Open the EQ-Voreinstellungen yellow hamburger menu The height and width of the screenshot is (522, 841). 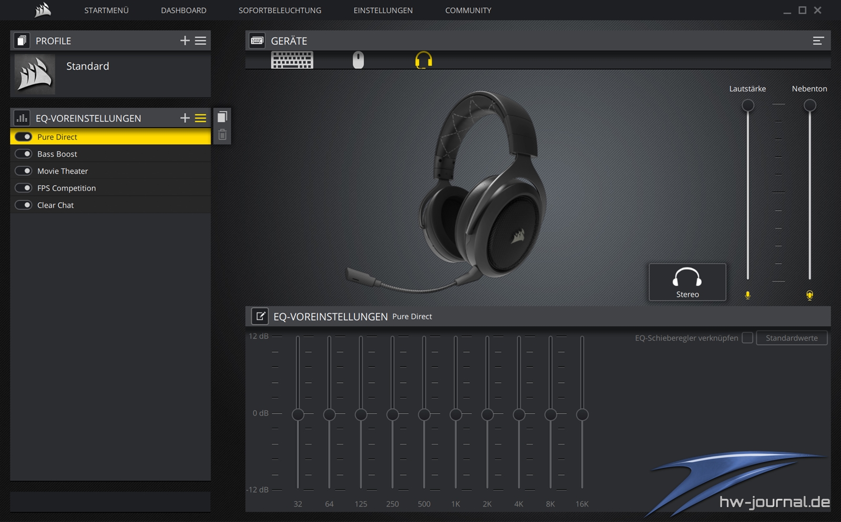tap(201, 118)
